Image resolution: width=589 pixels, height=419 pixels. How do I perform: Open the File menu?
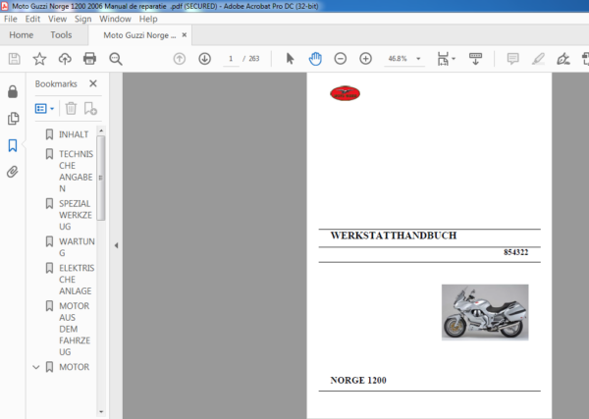pos(11,19)
